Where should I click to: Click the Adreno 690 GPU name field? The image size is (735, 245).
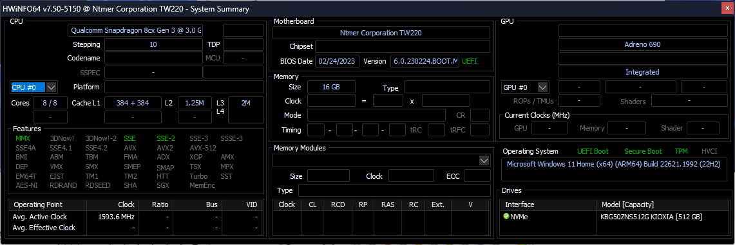pyautogui.click(x=642, y=45)
